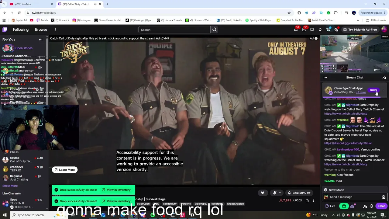Open the Prime loot icon with badge 31
The height and width of the screenshot is (219, 389).
(x=296, y=30)
